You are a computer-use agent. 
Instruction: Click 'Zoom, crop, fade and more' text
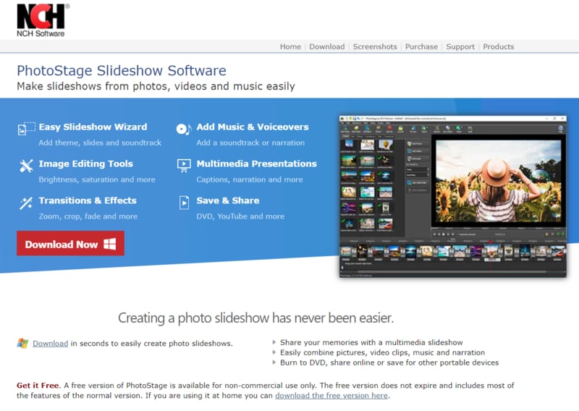tap(88, 216)
